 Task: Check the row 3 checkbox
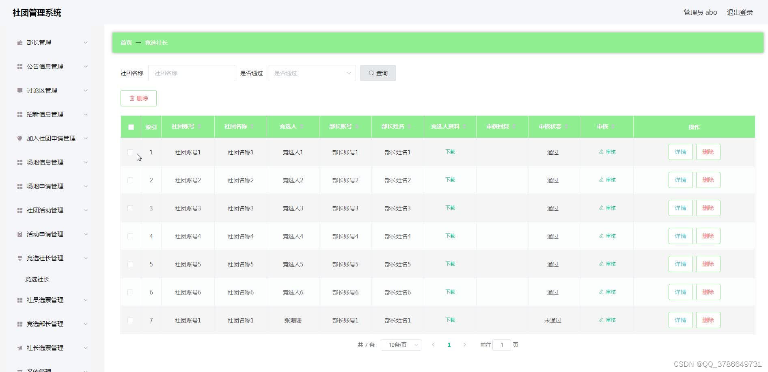[130, 208]
